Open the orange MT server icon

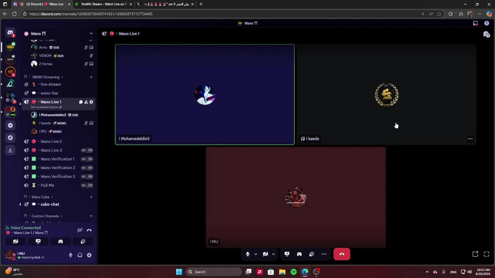click(10, 72)
